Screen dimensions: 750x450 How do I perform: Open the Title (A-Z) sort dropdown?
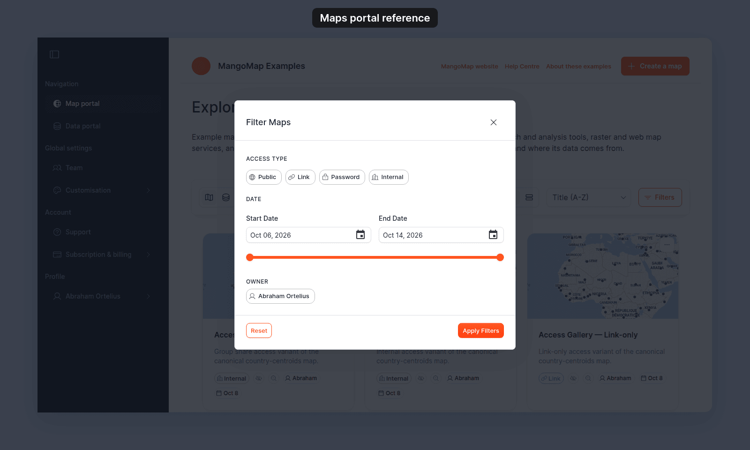(589, 198)
